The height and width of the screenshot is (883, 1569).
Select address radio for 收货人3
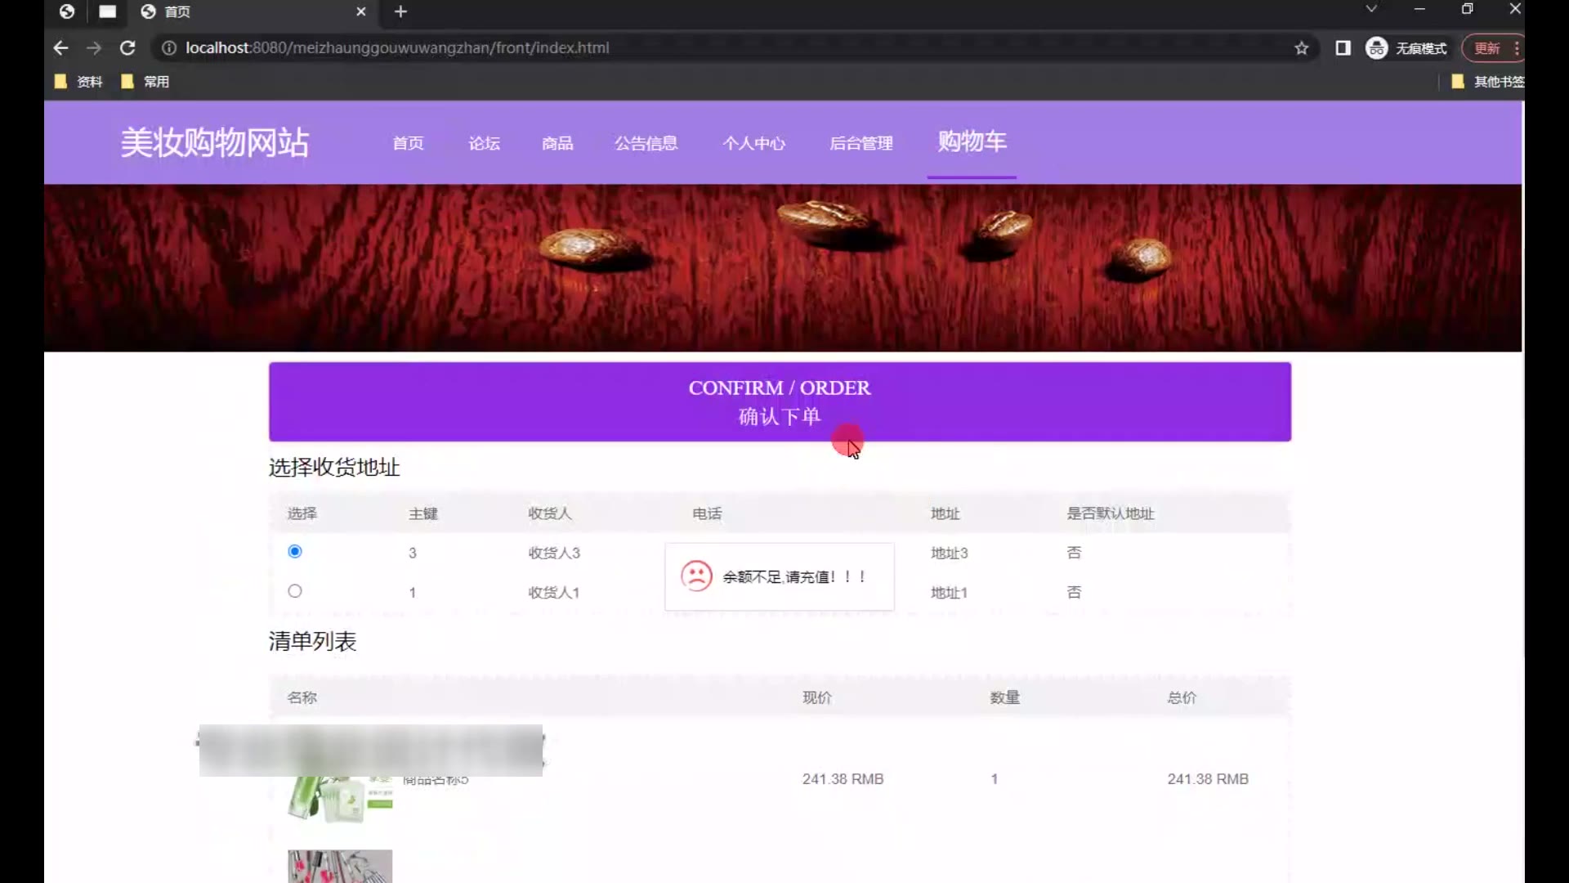tap(295, 552)
